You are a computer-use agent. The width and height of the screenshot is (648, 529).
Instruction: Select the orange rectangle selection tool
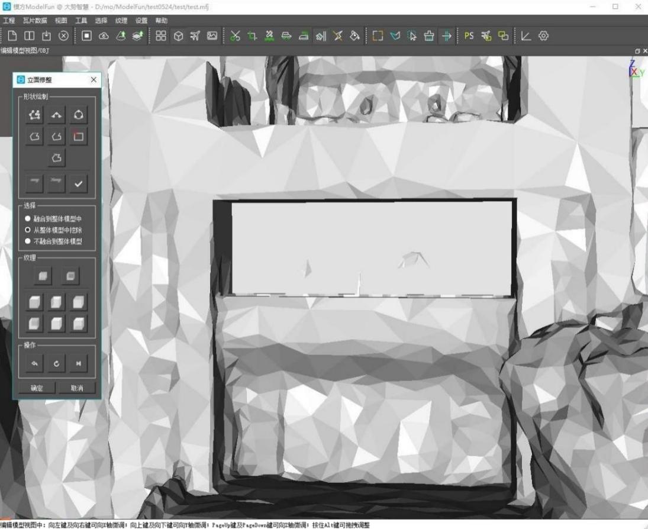click(x=378, y=36)
